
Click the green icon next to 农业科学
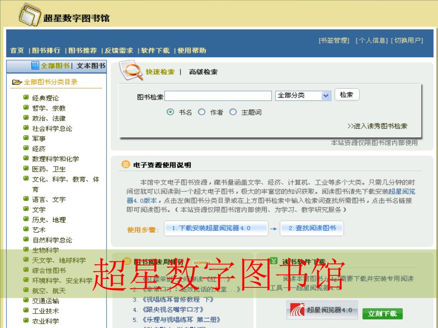(26, 320)
